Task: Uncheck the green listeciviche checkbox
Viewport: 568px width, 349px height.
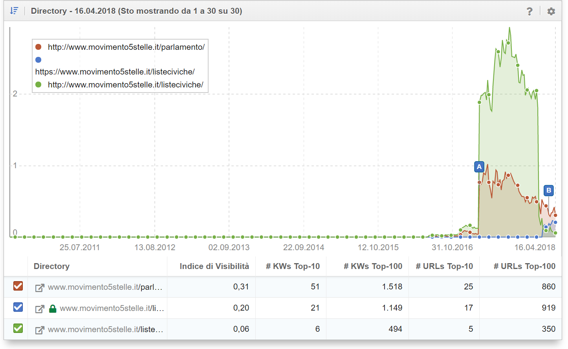Action: 18,328
